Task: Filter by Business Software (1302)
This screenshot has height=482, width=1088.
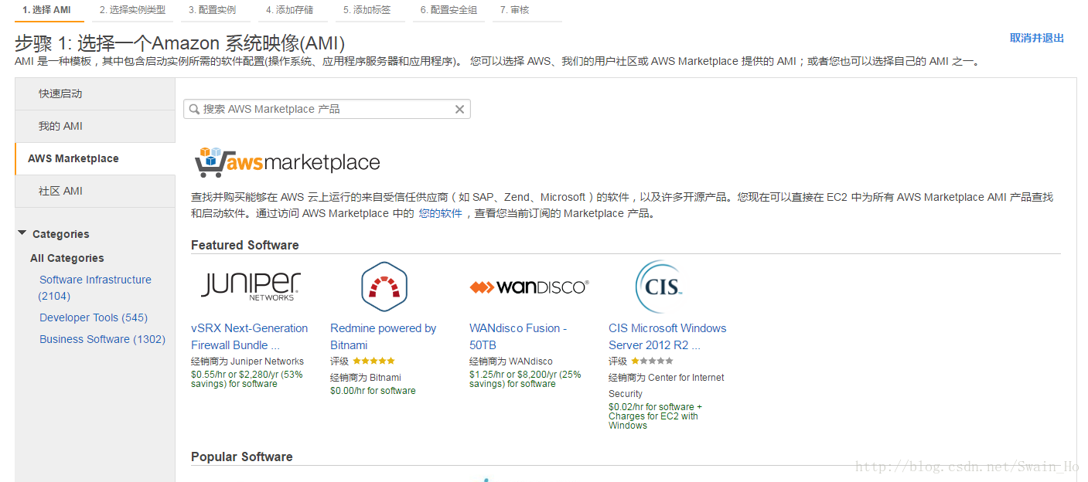Action: click(x=102, y=339)
